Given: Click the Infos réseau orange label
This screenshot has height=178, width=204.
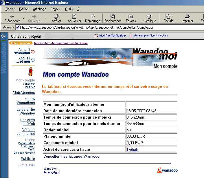Looking at the screenshot, I should click(x=21, y=43).
